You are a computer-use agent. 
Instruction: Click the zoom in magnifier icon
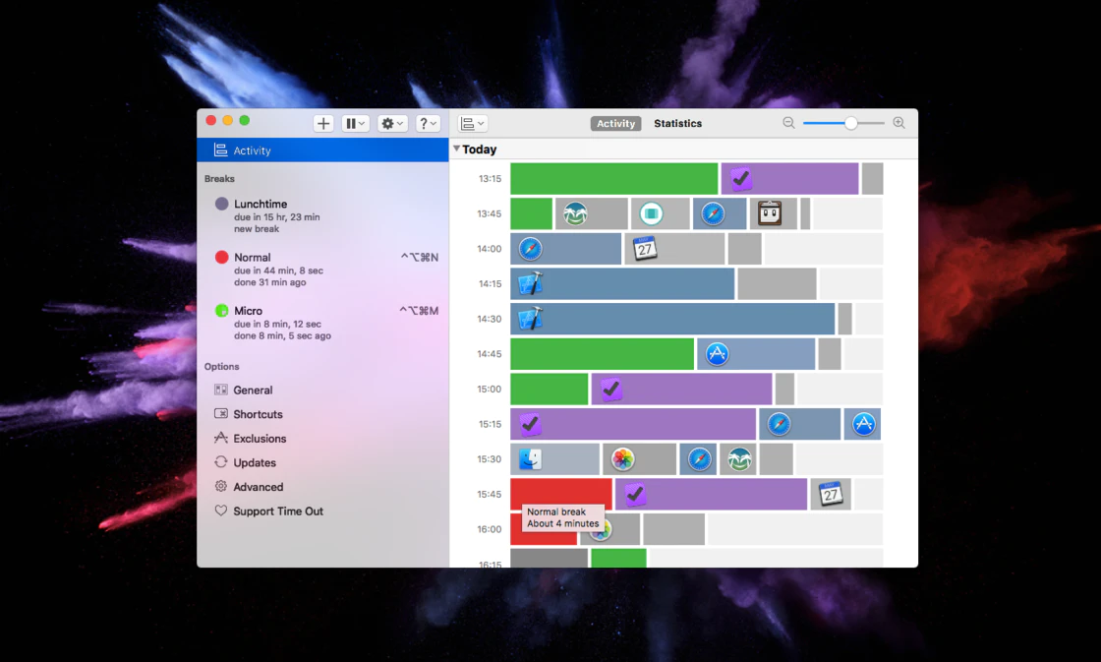898,123
